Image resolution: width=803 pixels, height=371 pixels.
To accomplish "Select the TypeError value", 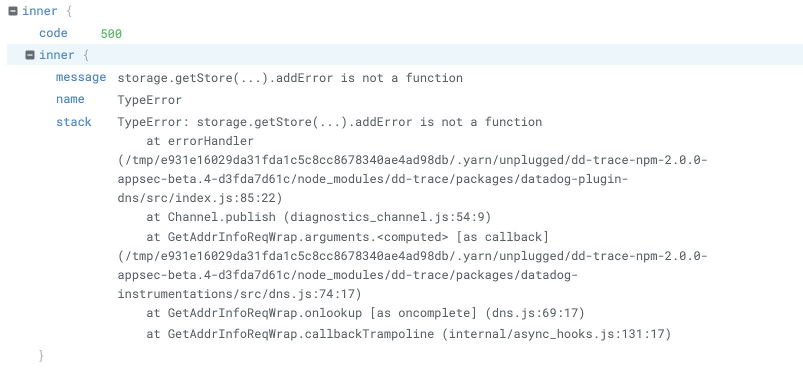I will click(x=149, y=100).
